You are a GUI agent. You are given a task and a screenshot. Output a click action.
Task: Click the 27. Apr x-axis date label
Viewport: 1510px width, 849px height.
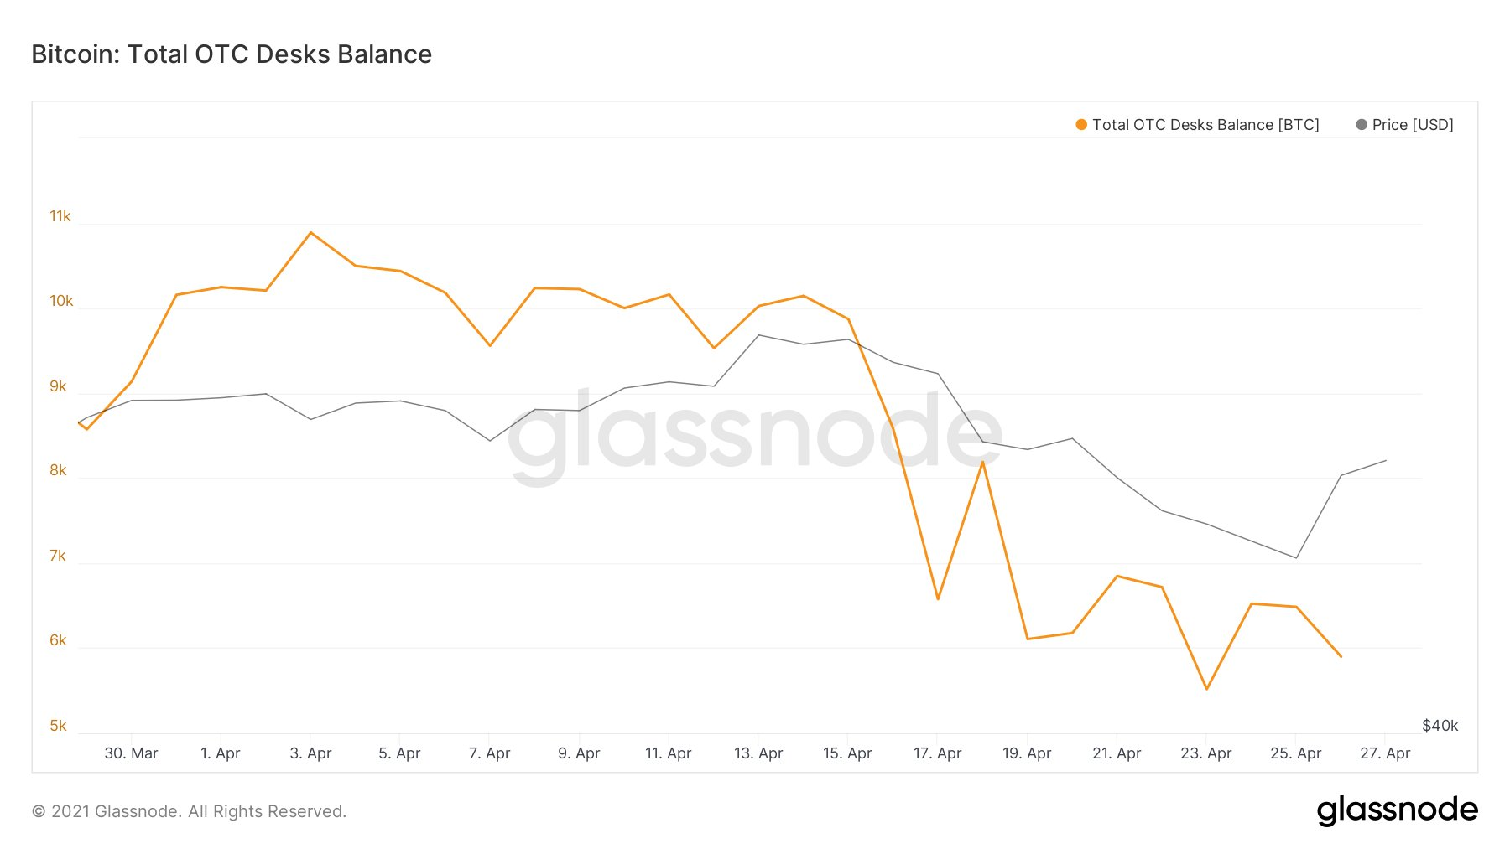point(1385,753)
